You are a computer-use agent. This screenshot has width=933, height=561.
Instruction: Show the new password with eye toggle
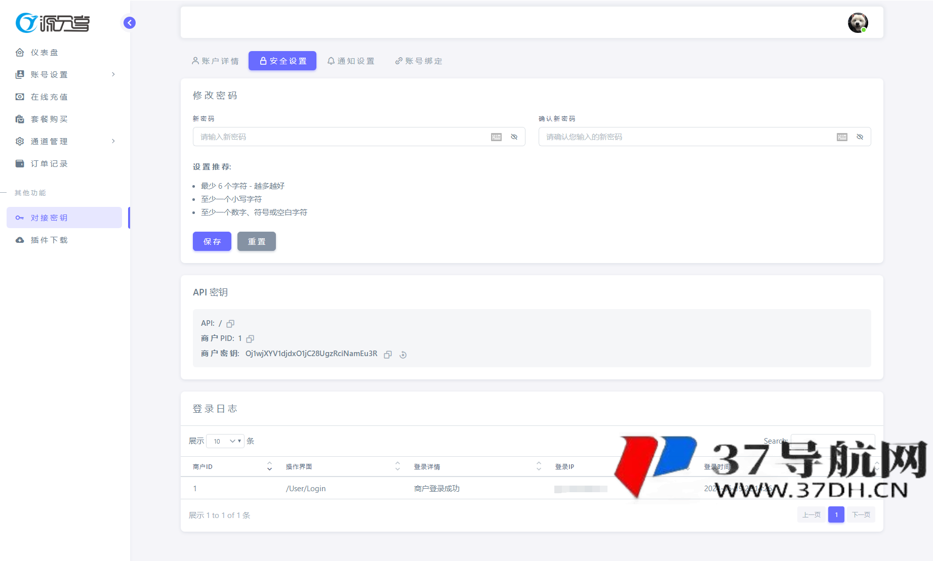[x=514, y=137]
